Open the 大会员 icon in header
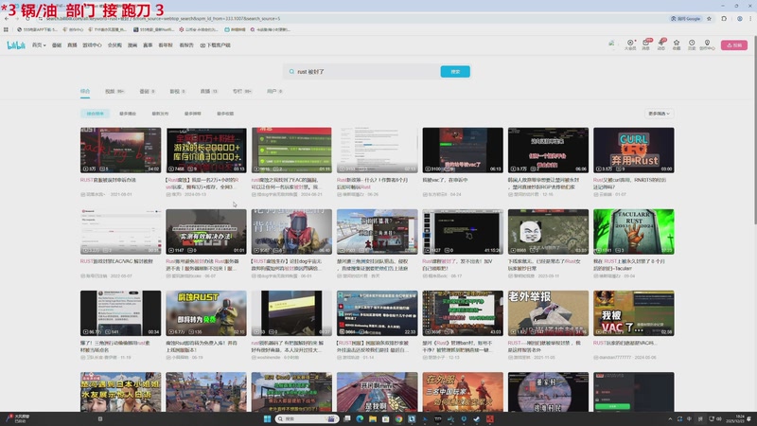This screenshot has height=426, width=757. click(x=630, y=44)
